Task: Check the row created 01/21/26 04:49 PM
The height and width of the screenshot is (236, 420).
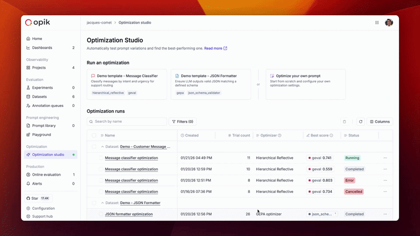Action: click(101, 158)
